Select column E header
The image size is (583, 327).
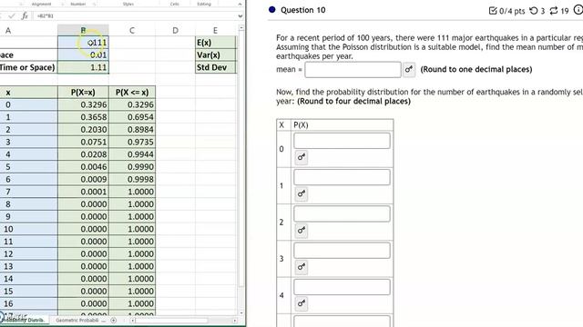[215, 30]
